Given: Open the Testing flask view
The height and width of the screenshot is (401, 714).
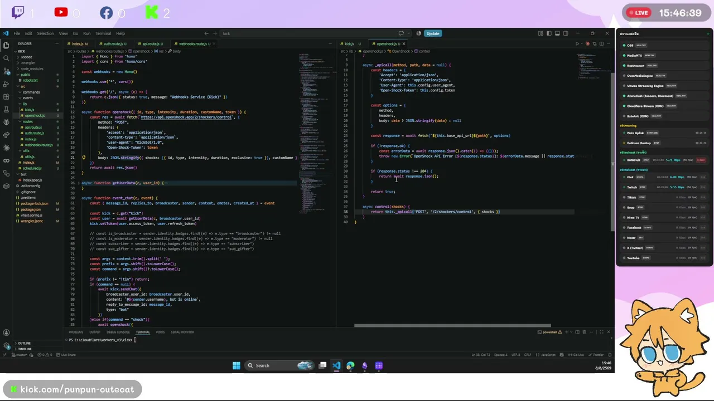Looking at the screenshot, I should [x=6, y=110].
